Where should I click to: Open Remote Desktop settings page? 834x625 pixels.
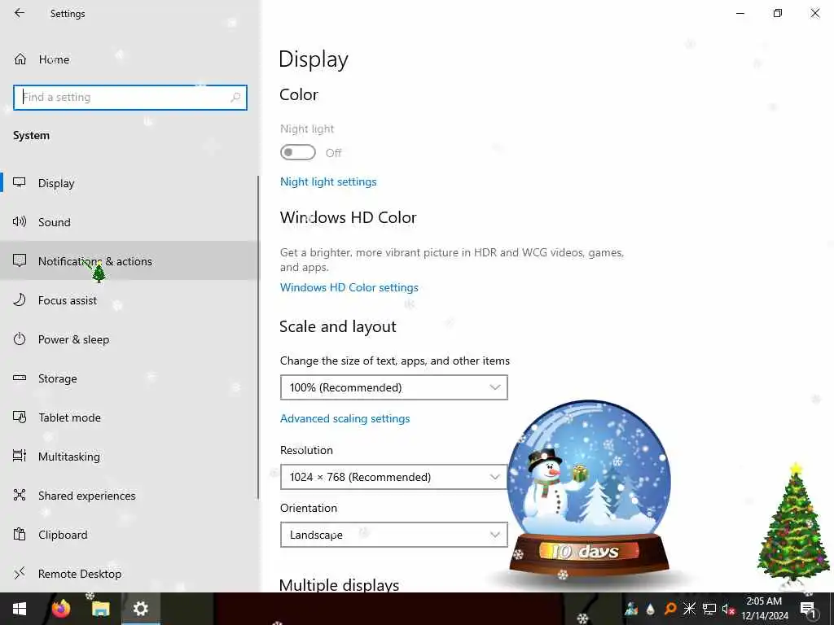click(x=129, y=574)
